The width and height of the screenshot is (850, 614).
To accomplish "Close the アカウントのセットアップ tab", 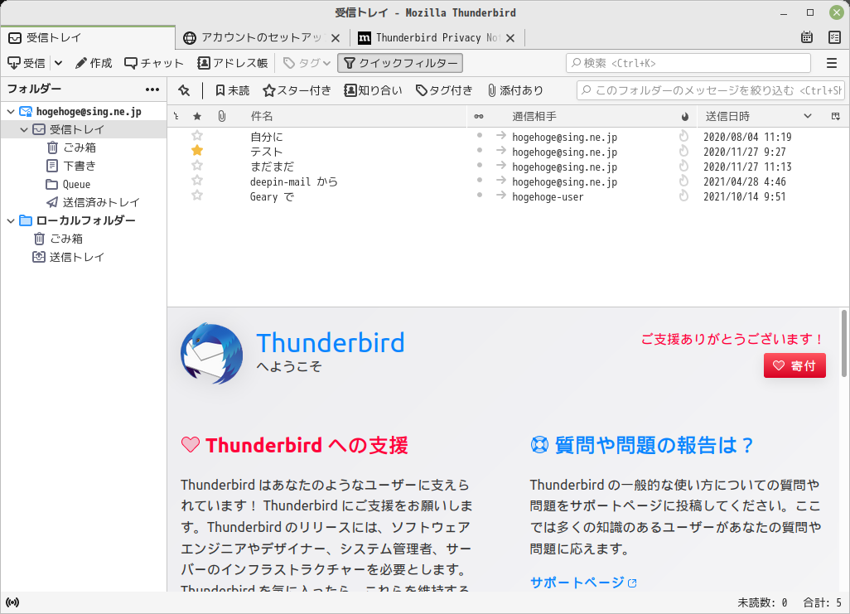I will pos(336,38).
